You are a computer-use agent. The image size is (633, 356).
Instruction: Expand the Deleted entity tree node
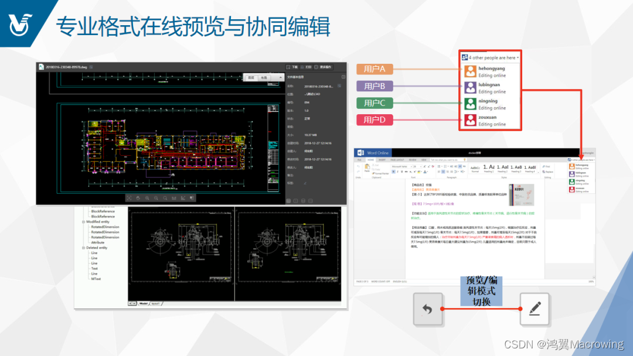tap(83, 247)
